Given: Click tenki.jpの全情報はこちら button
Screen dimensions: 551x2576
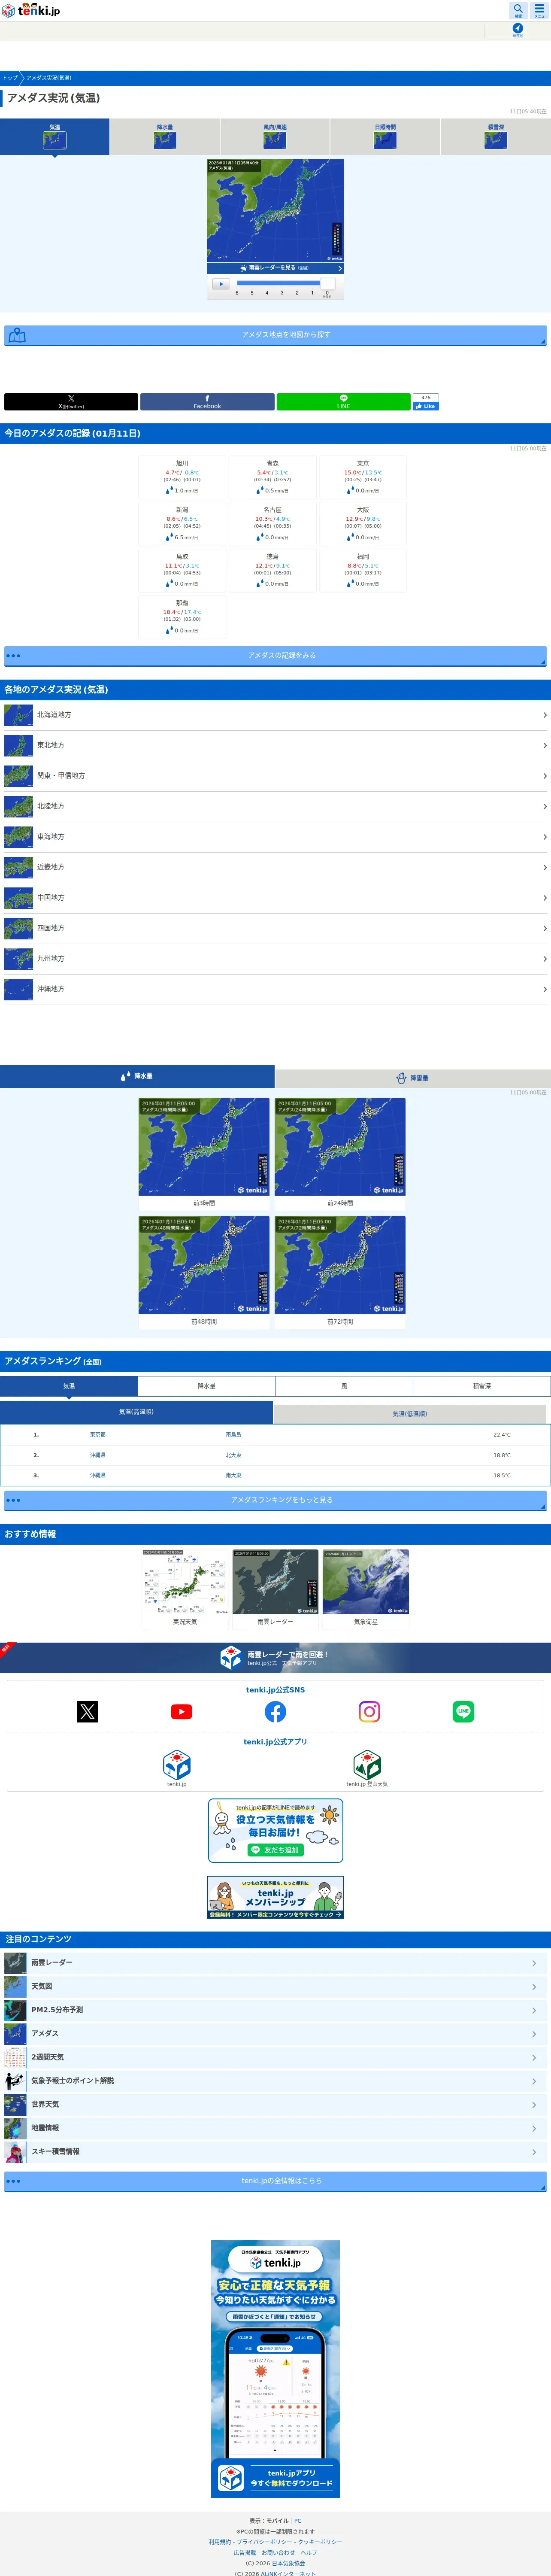Looking at the screenshot, I should coord(275,2181).
